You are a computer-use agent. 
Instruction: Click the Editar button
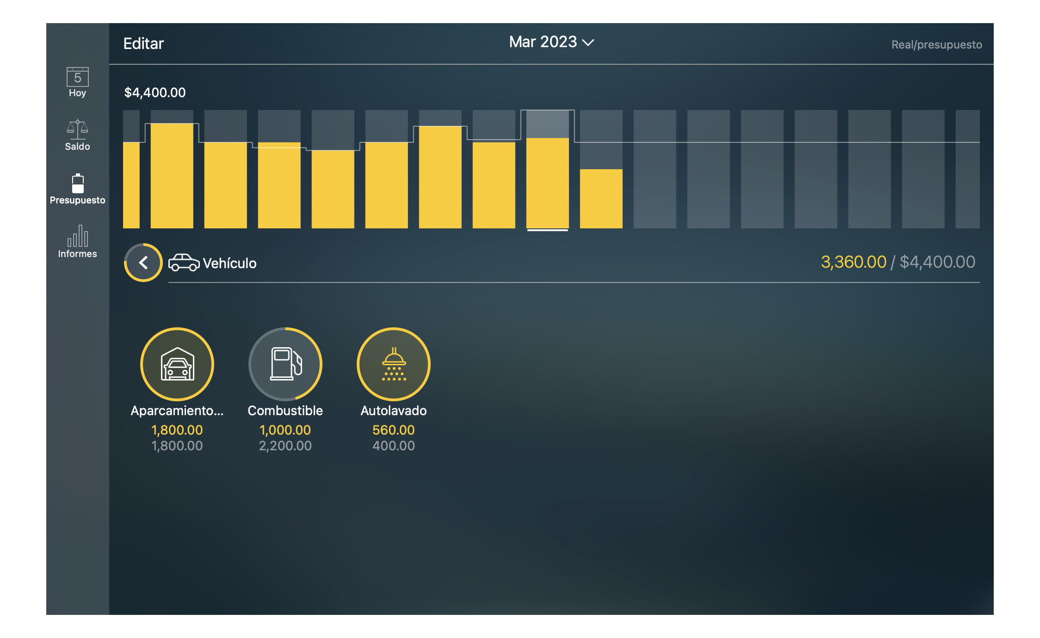click(x=143, y=43)
